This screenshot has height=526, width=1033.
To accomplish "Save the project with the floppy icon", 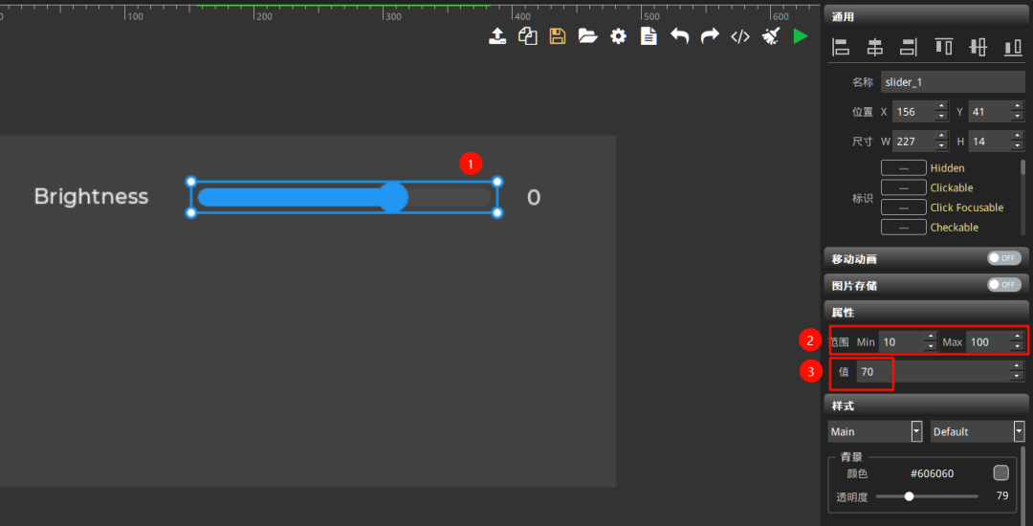I will (558, 36).
